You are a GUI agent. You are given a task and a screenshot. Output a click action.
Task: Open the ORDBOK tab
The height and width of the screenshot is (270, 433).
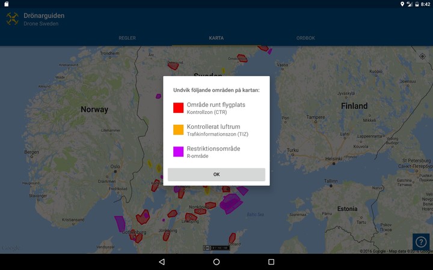(x=306, y=38)
